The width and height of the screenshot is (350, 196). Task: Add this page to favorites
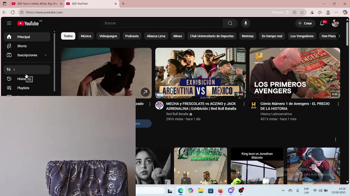[x=302, y=12]
